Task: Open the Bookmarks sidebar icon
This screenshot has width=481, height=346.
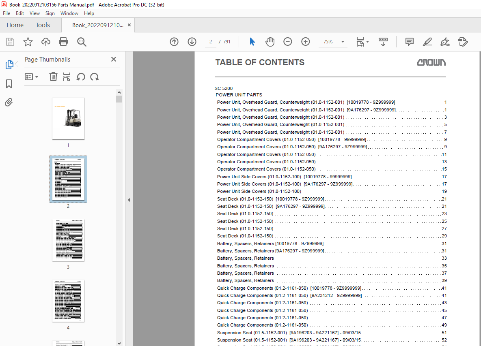Action: pyautogui.click(x=9, y=83)
